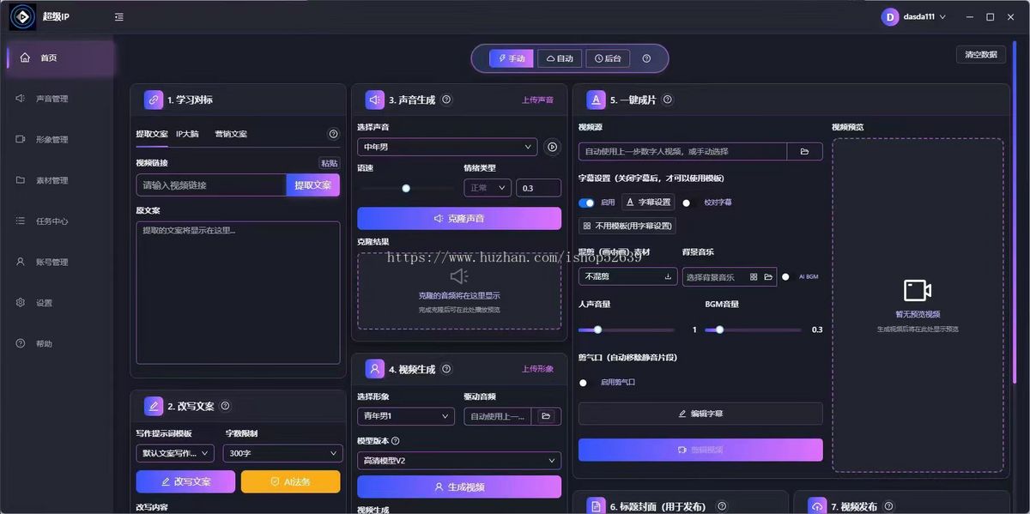The width and height of the screenshot is (1030, 514).
Task: Click help icon beside 2. 改写文案
Action: 225,406
